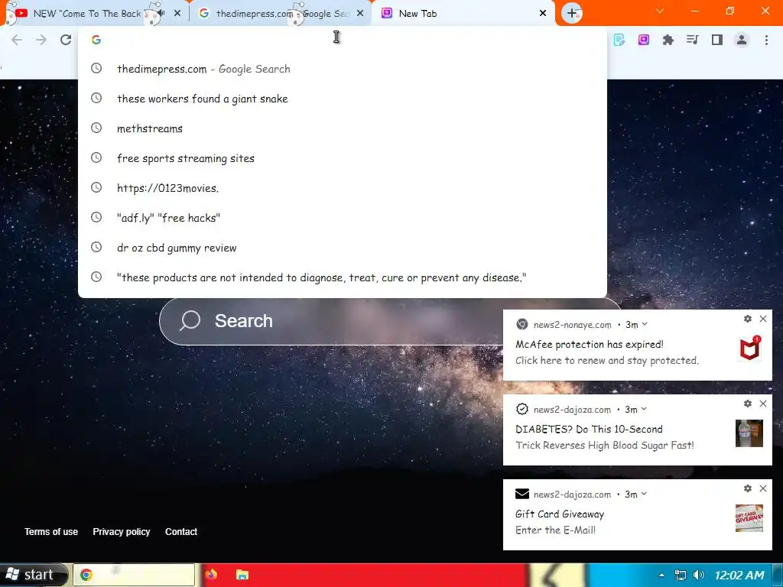Choose suggestion "these workers found a giant snake"
Image resolution: width=783 pixels, height=587 pixels.
tap(343, 99)
